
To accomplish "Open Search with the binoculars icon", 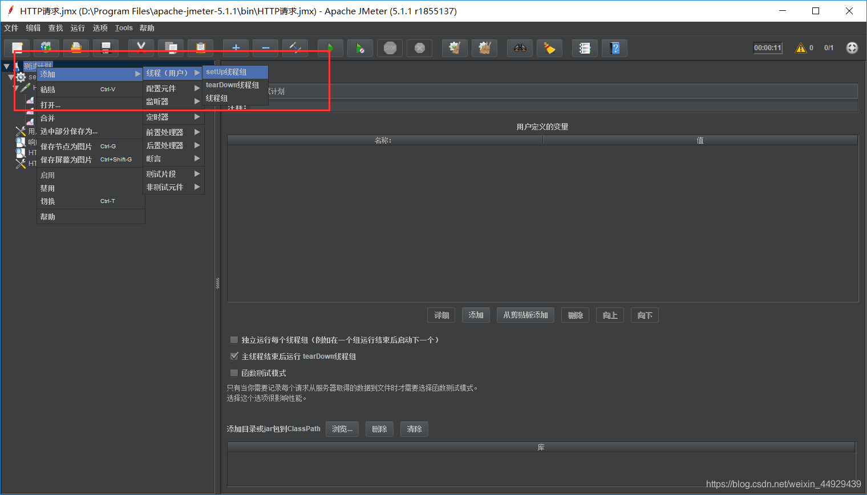I will (x=520, y=48).
